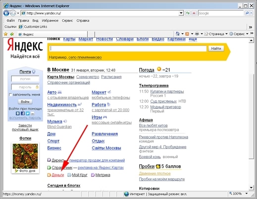Open the Сервис menu in menu bar
Image resolution: width=257 pixels, height=199 pixels.
point(67,21)
